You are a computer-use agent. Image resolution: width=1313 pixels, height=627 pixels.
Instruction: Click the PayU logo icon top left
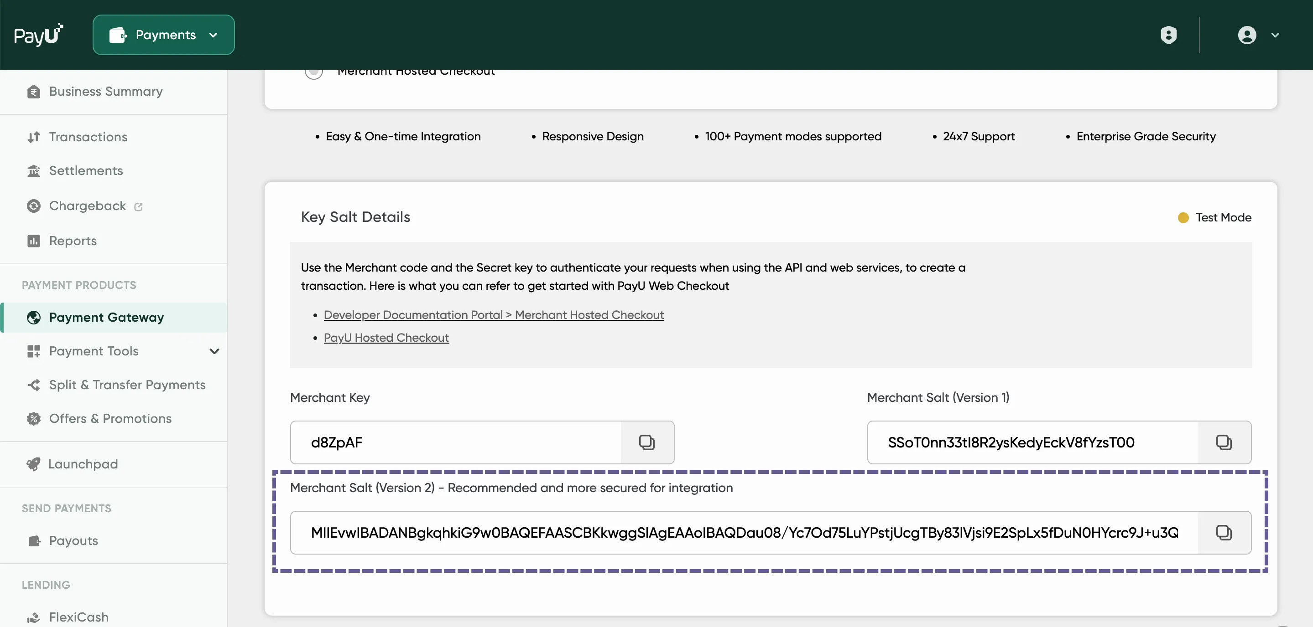pyautogui.click(x=38, y=35)
